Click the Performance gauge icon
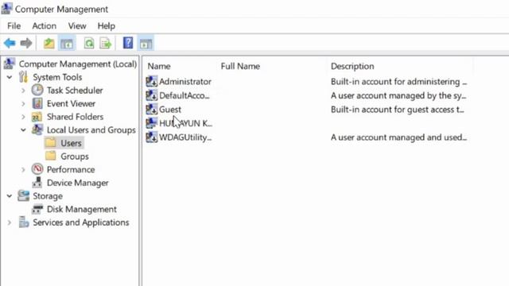The width and height of the screenshot is (509, 286). click(x=37, y=169)
